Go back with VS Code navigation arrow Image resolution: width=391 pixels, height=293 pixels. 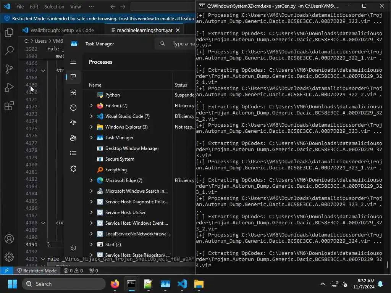click(x=113, y=7)
